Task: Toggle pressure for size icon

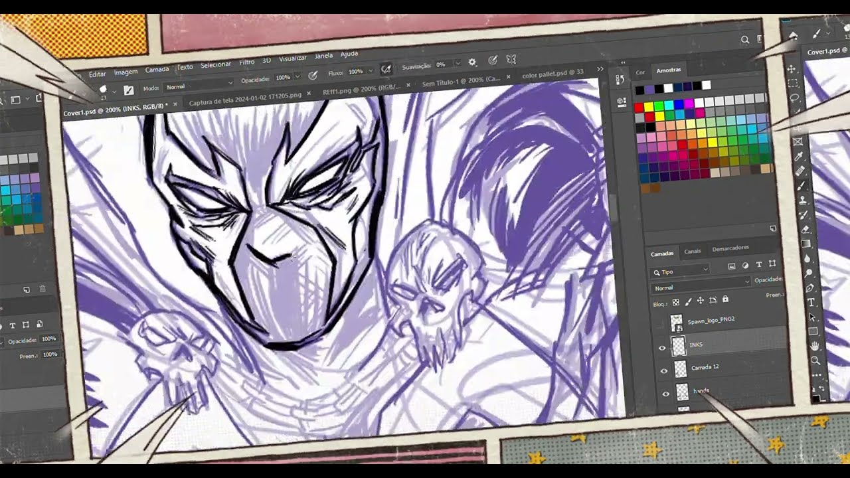Action: pos(493,60)
